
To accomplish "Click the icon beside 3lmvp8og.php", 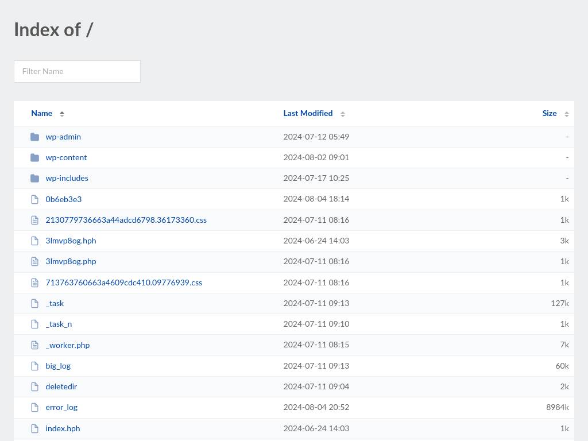I will click(x=35, y=261).
